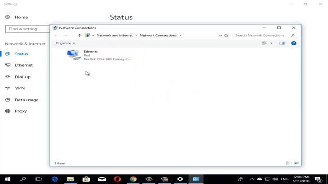Viewport: 328px width, 184px height.
Task: Change your view icon button
Action: coord(264,43)
